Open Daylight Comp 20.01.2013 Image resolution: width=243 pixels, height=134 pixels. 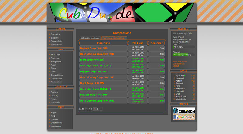[94, 48]
